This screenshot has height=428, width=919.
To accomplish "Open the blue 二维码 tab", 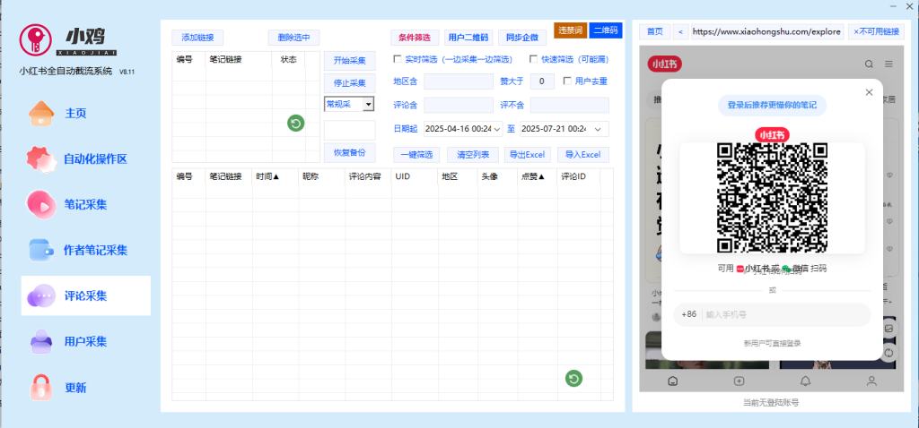I will 606,30.
